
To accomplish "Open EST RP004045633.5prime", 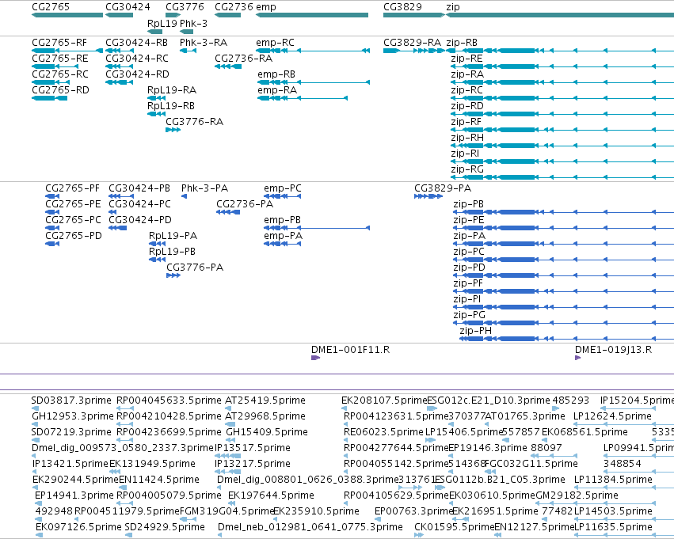I will (x=169, y=400).
